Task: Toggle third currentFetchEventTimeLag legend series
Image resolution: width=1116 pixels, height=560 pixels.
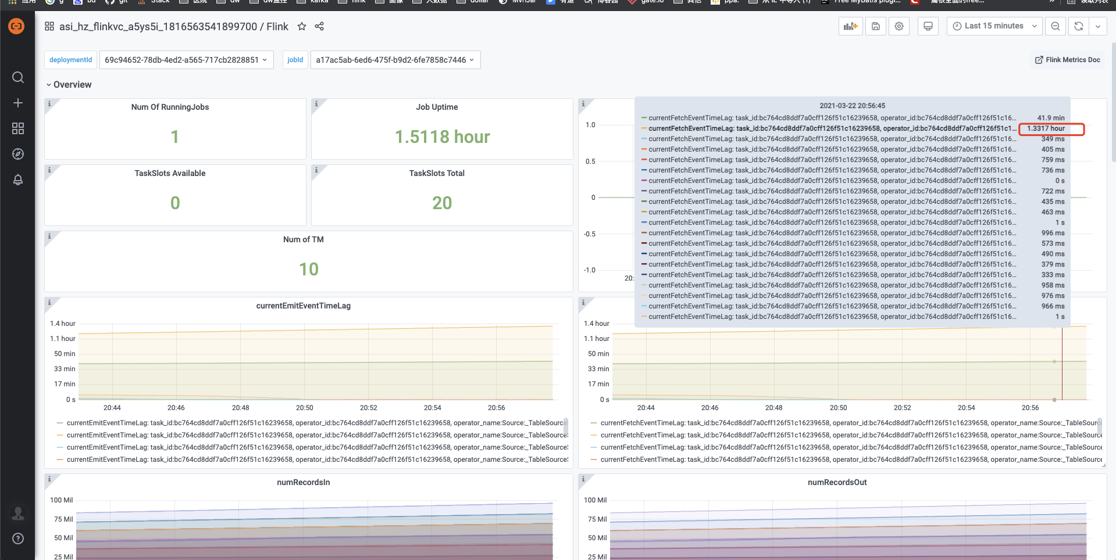Action: 851,447
